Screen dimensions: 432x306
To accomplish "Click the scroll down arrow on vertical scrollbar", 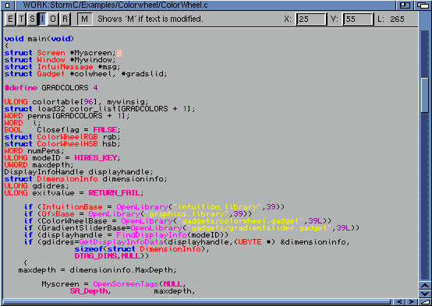I will pos(425,294).
